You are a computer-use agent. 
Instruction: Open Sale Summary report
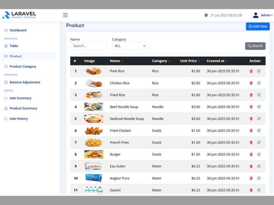click(x=20, y=98)
